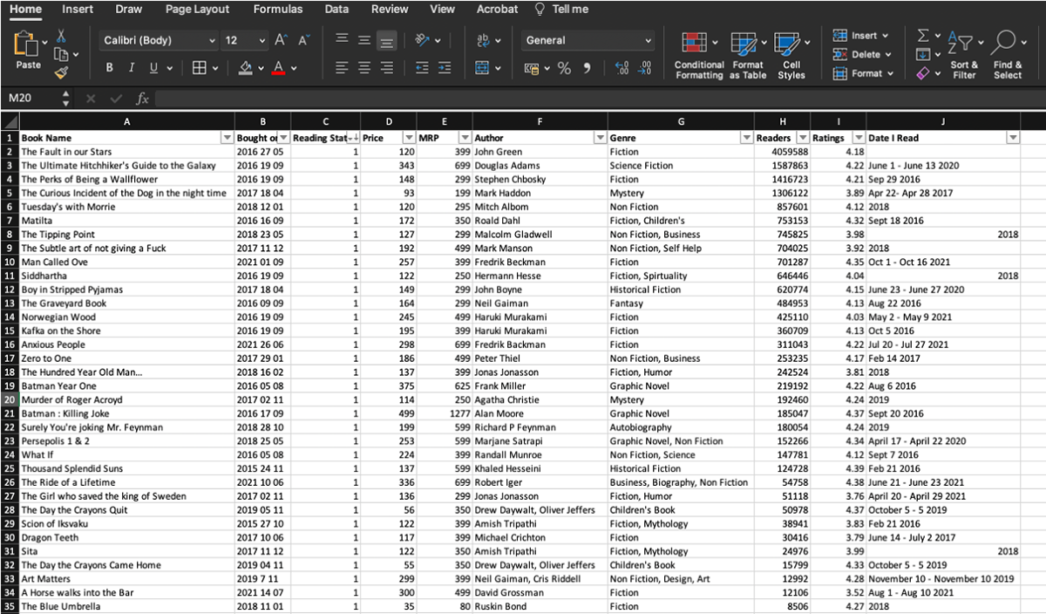Decrease font size with small A icon
1046x614 pixels.
click(303, 40)
